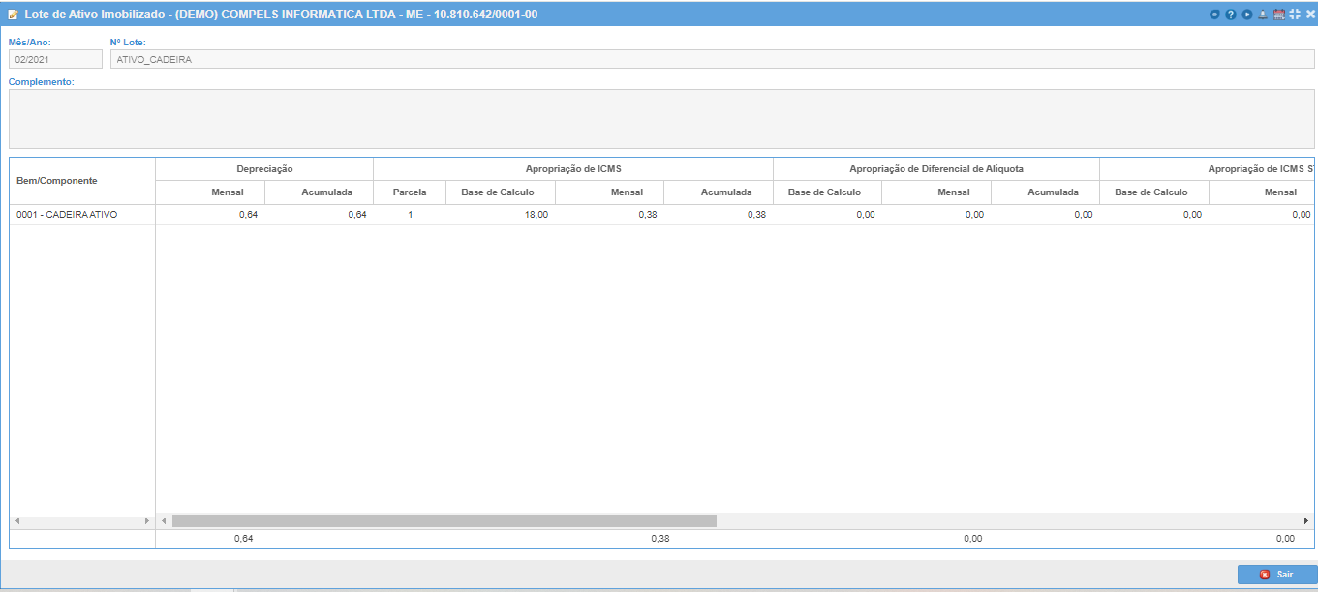Click the horizontal scrollbar thumb of the grid
Screen dimensions: 1318x592
point(444,520)
